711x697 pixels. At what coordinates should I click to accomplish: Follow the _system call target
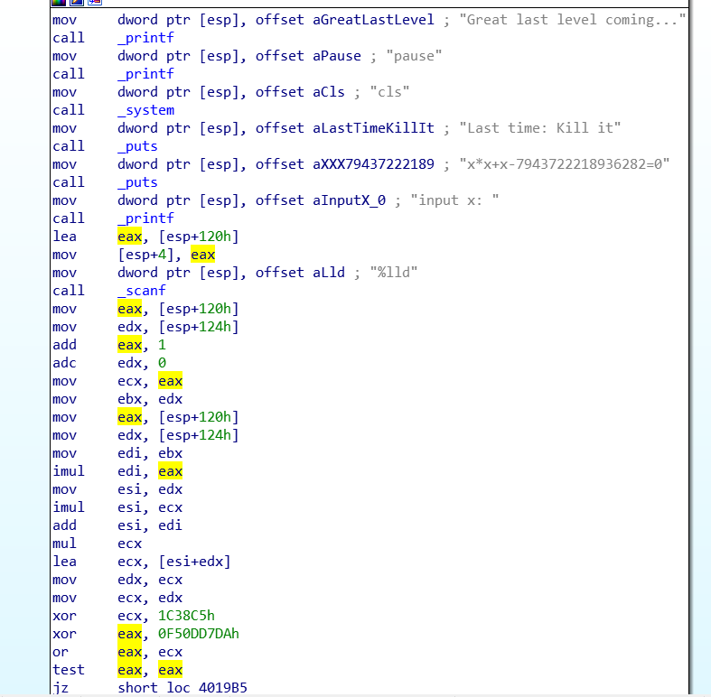(x=146, y=110)
